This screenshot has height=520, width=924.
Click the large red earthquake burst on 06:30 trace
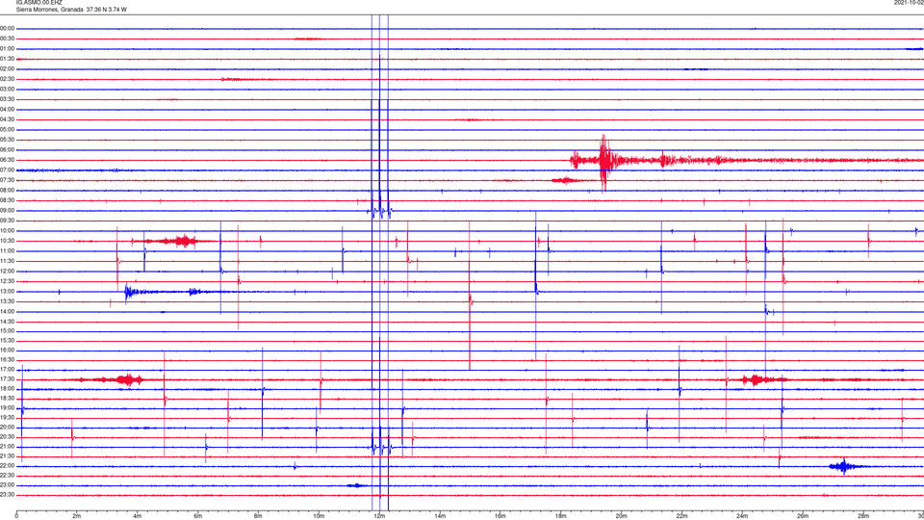pos(603,161)
